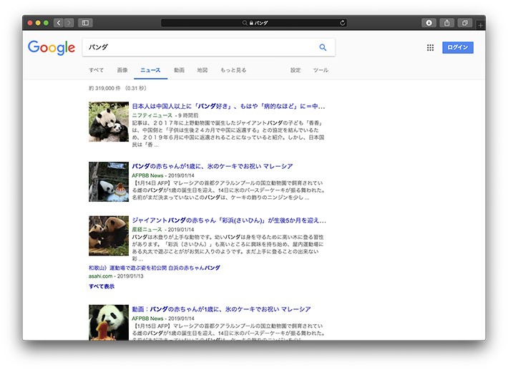This screenshot has height=370, width=508.
Task: Click the blue ログイン button
Action: point(457,47)
